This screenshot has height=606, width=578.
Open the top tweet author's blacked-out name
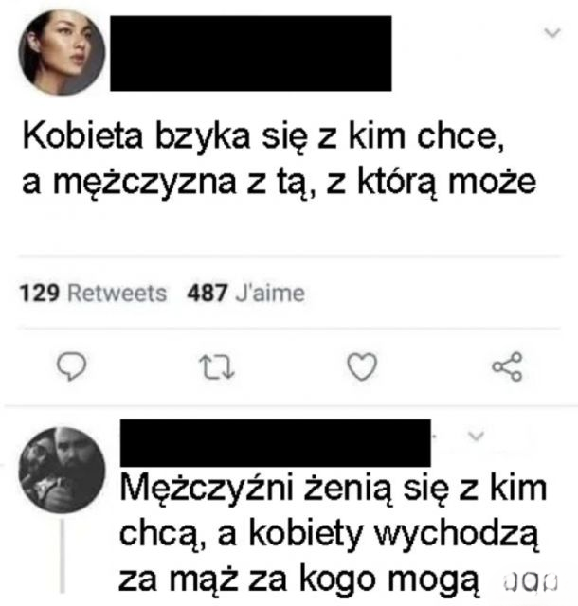click(251, 53)
